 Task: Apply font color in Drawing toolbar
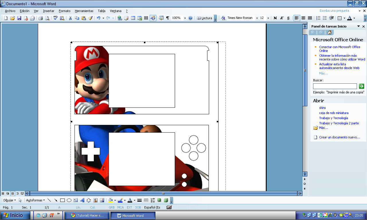130,200
